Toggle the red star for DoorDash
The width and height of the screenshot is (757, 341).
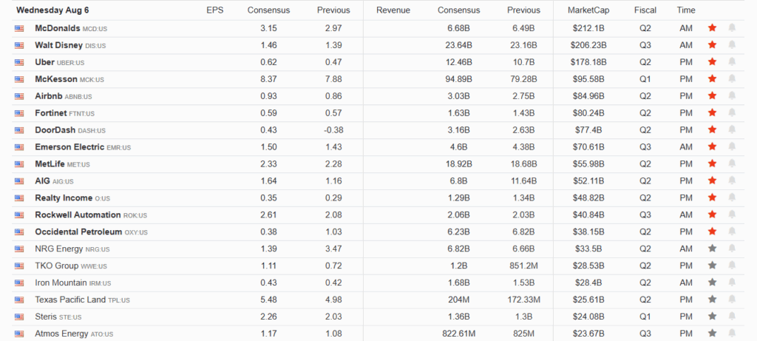point(713,130)
